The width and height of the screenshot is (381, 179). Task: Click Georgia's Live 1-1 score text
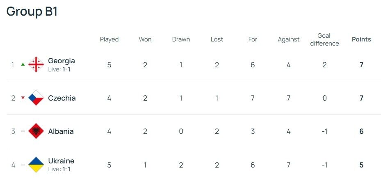click(59, 69)
